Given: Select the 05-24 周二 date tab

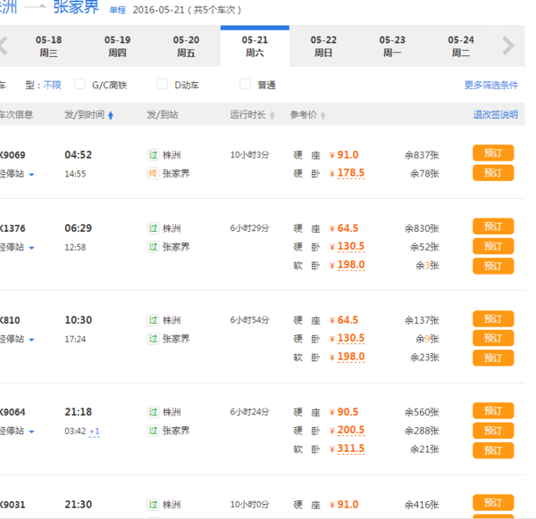Looking at the screenshot, I should pyautogui.click(x=461, y=46).
